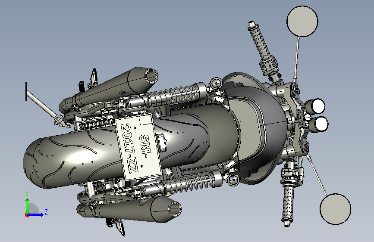Image resolution: width=374 pixels, height=242 pixels.
Task: Select the '2017-ZZ' text on the plate
Action: [x=129, y=148]
